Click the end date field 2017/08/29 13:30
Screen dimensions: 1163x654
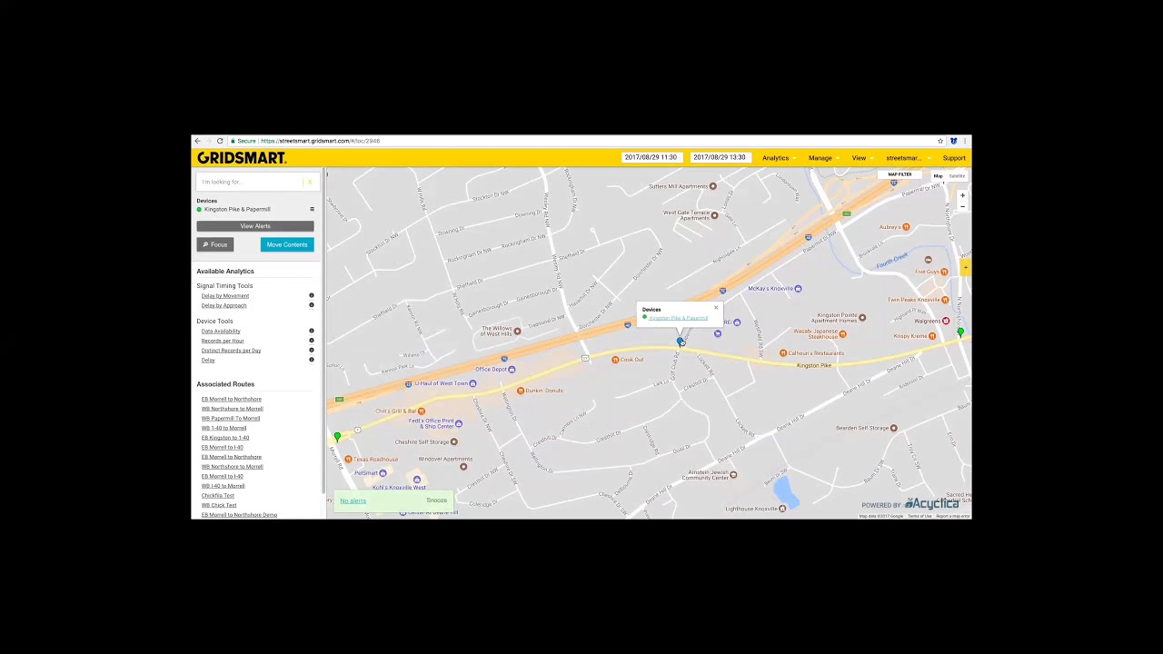point(719,157)
